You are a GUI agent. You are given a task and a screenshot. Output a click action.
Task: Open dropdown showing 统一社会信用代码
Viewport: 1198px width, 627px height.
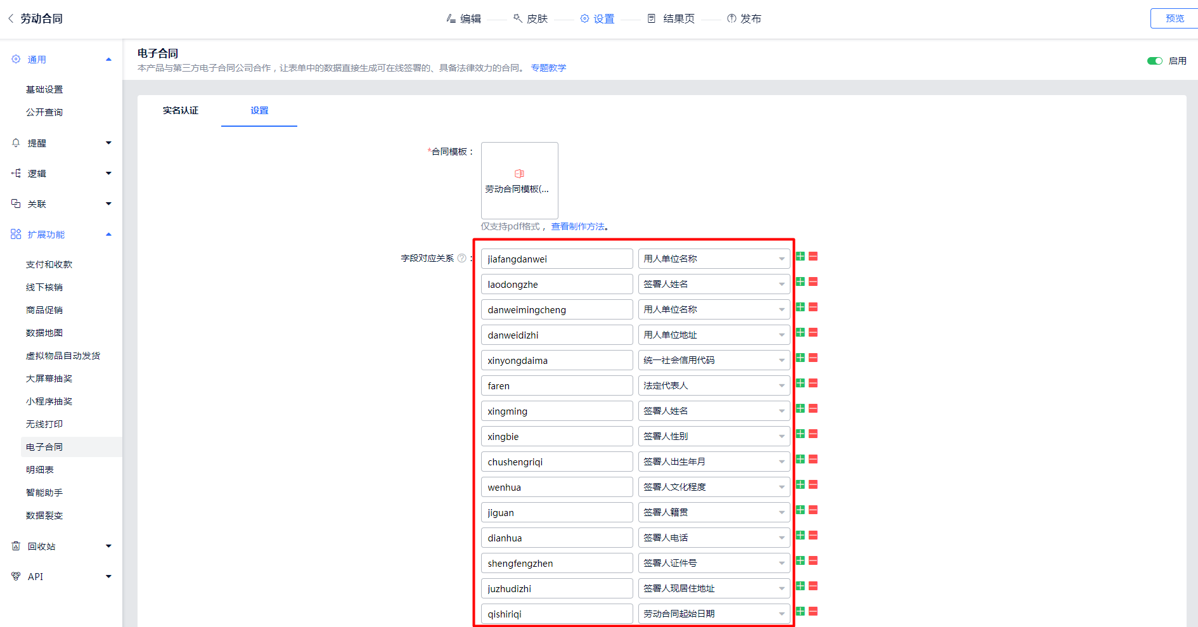[714, 360]
